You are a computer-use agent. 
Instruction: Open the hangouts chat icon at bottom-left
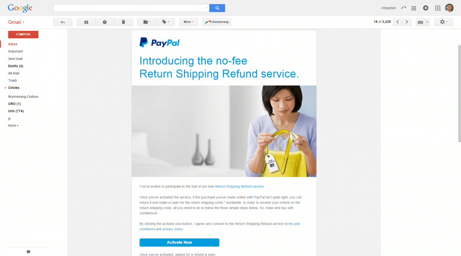click(x=28, y=252)
